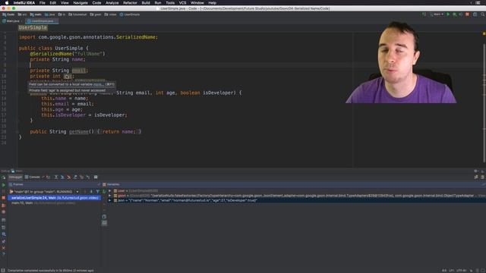
Task: Click the Filter frames funnel icon
Action: 98,192
